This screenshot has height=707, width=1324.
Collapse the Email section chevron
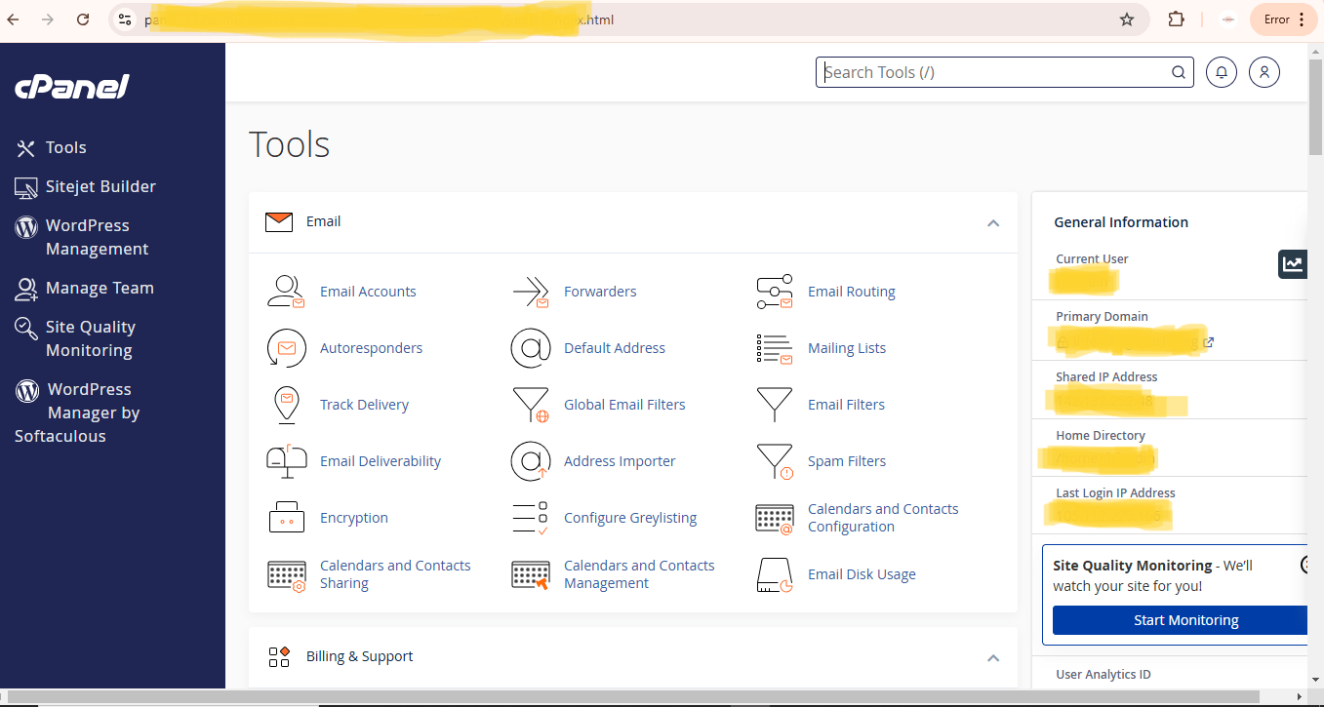[x=993, y=223]
